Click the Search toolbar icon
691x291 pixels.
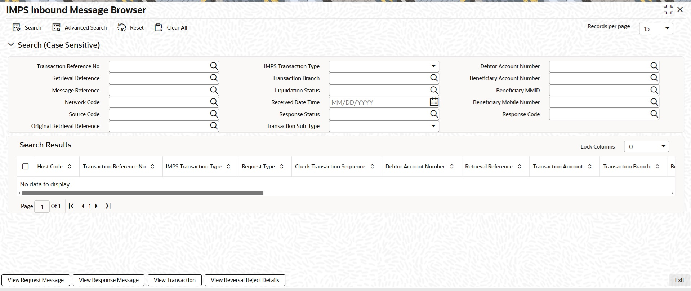coord(16,28)
